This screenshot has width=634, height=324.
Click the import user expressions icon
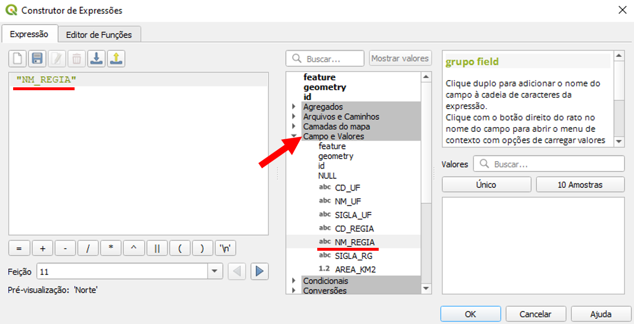pos(96,59)
